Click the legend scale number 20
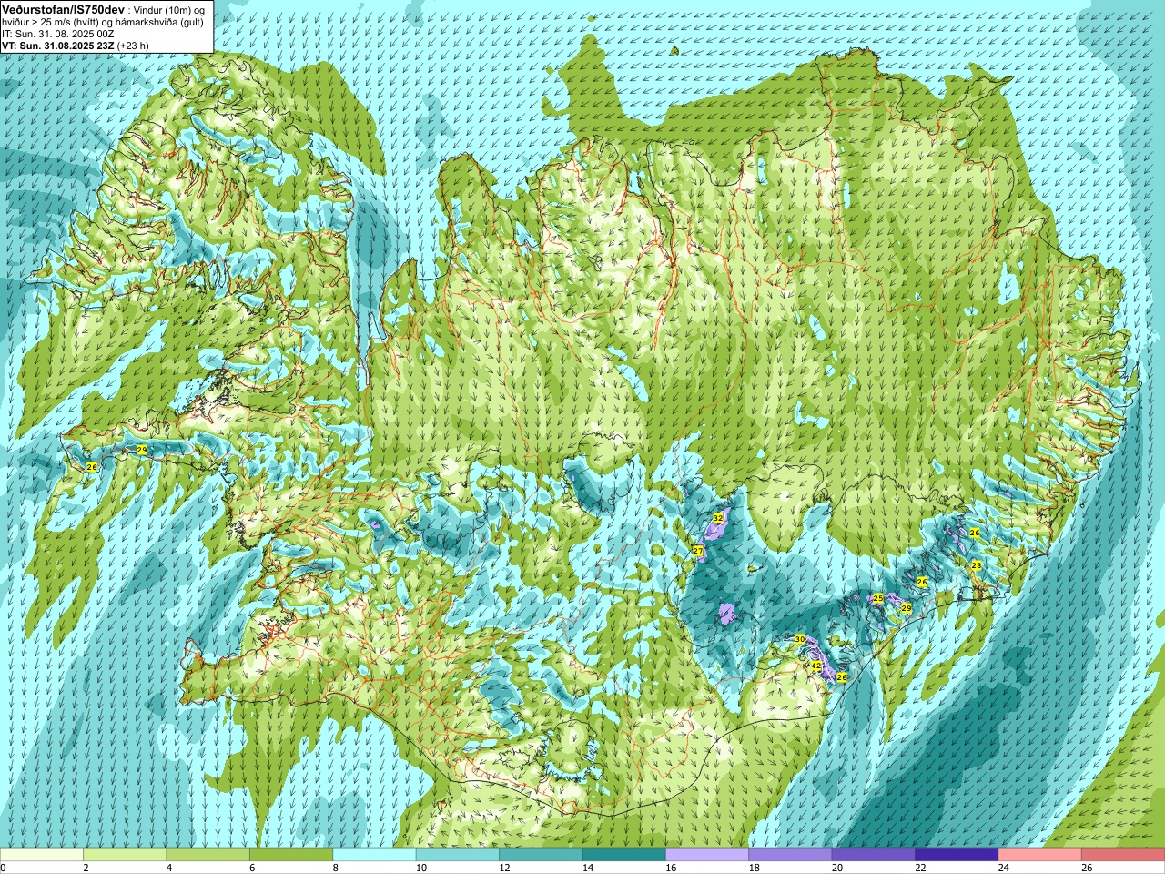 [837, 868]
